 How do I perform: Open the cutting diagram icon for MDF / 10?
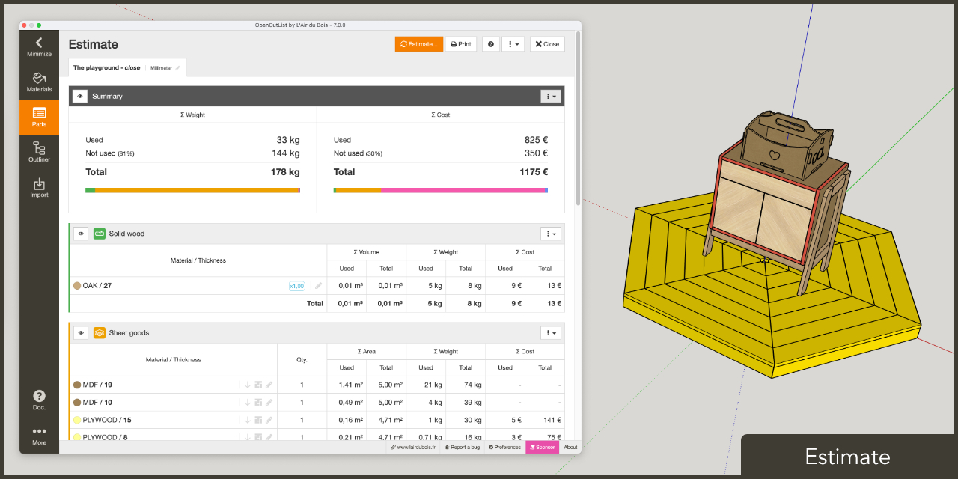(x=258, y=403)
